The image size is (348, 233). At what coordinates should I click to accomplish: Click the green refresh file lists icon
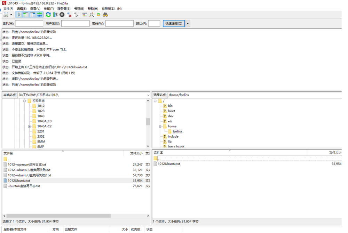pos(48,15)
